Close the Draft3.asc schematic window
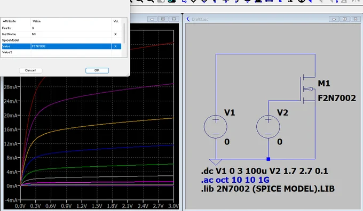363x211 pixels. (x=356, y=19)
